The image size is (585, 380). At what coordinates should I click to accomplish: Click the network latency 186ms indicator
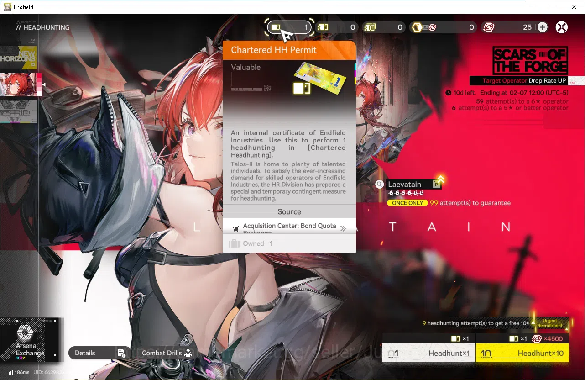point(19,373)
